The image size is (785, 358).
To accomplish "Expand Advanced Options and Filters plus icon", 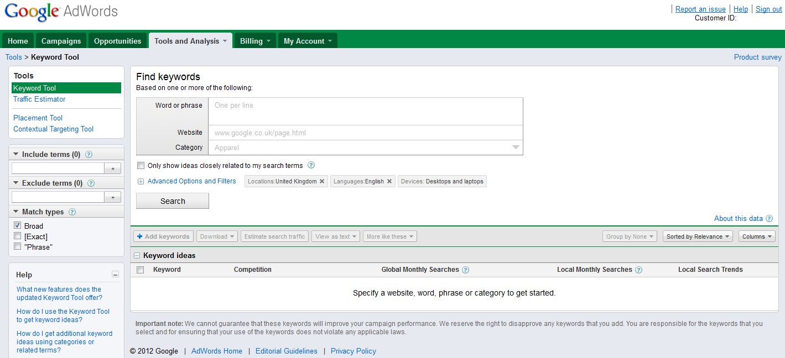I will pyautogui.click(x=141, y=181).
